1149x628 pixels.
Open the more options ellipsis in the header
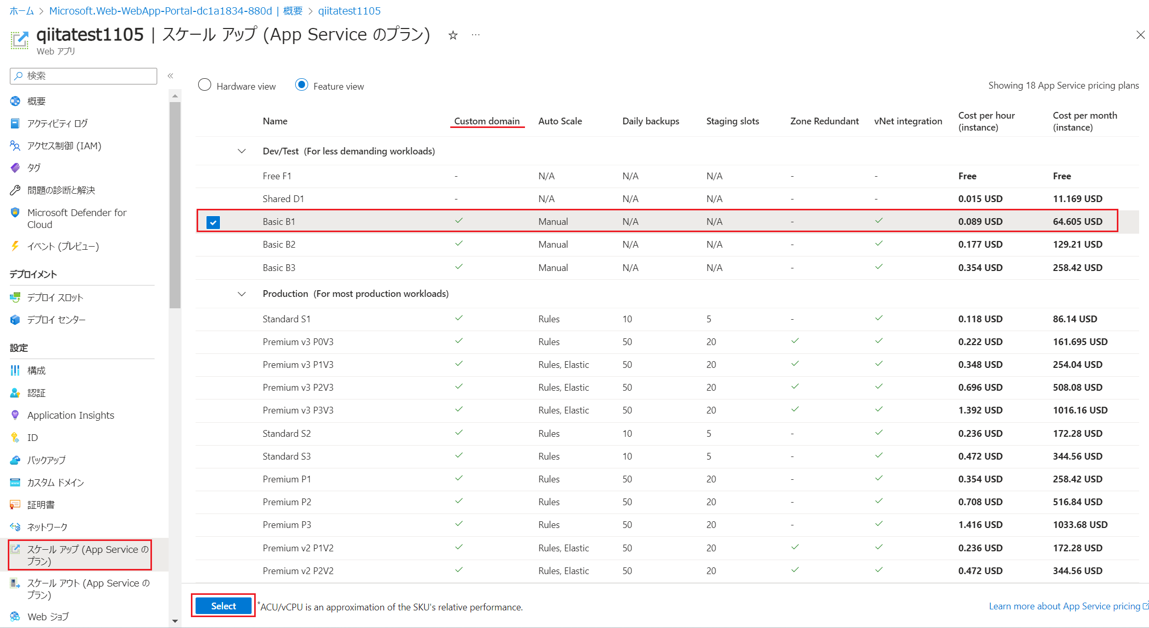coord(475,35)
